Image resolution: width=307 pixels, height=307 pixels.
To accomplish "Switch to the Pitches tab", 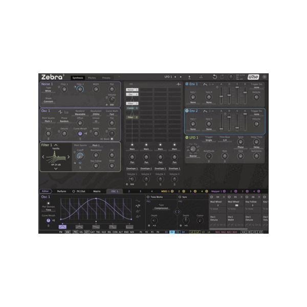I will pos(92,78).
